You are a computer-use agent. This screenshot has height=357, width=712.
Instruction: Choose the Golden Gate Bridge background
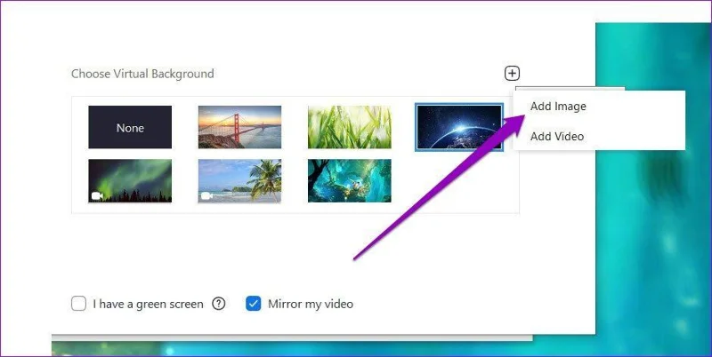pos(239,127)
